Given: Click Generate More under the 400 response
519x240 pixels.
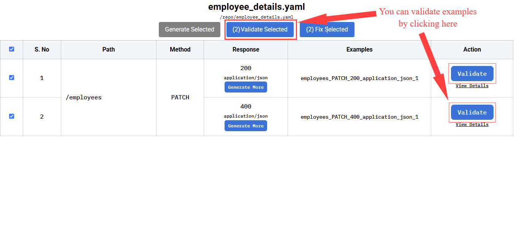Looking at the screenshot, I should point(246,126).
